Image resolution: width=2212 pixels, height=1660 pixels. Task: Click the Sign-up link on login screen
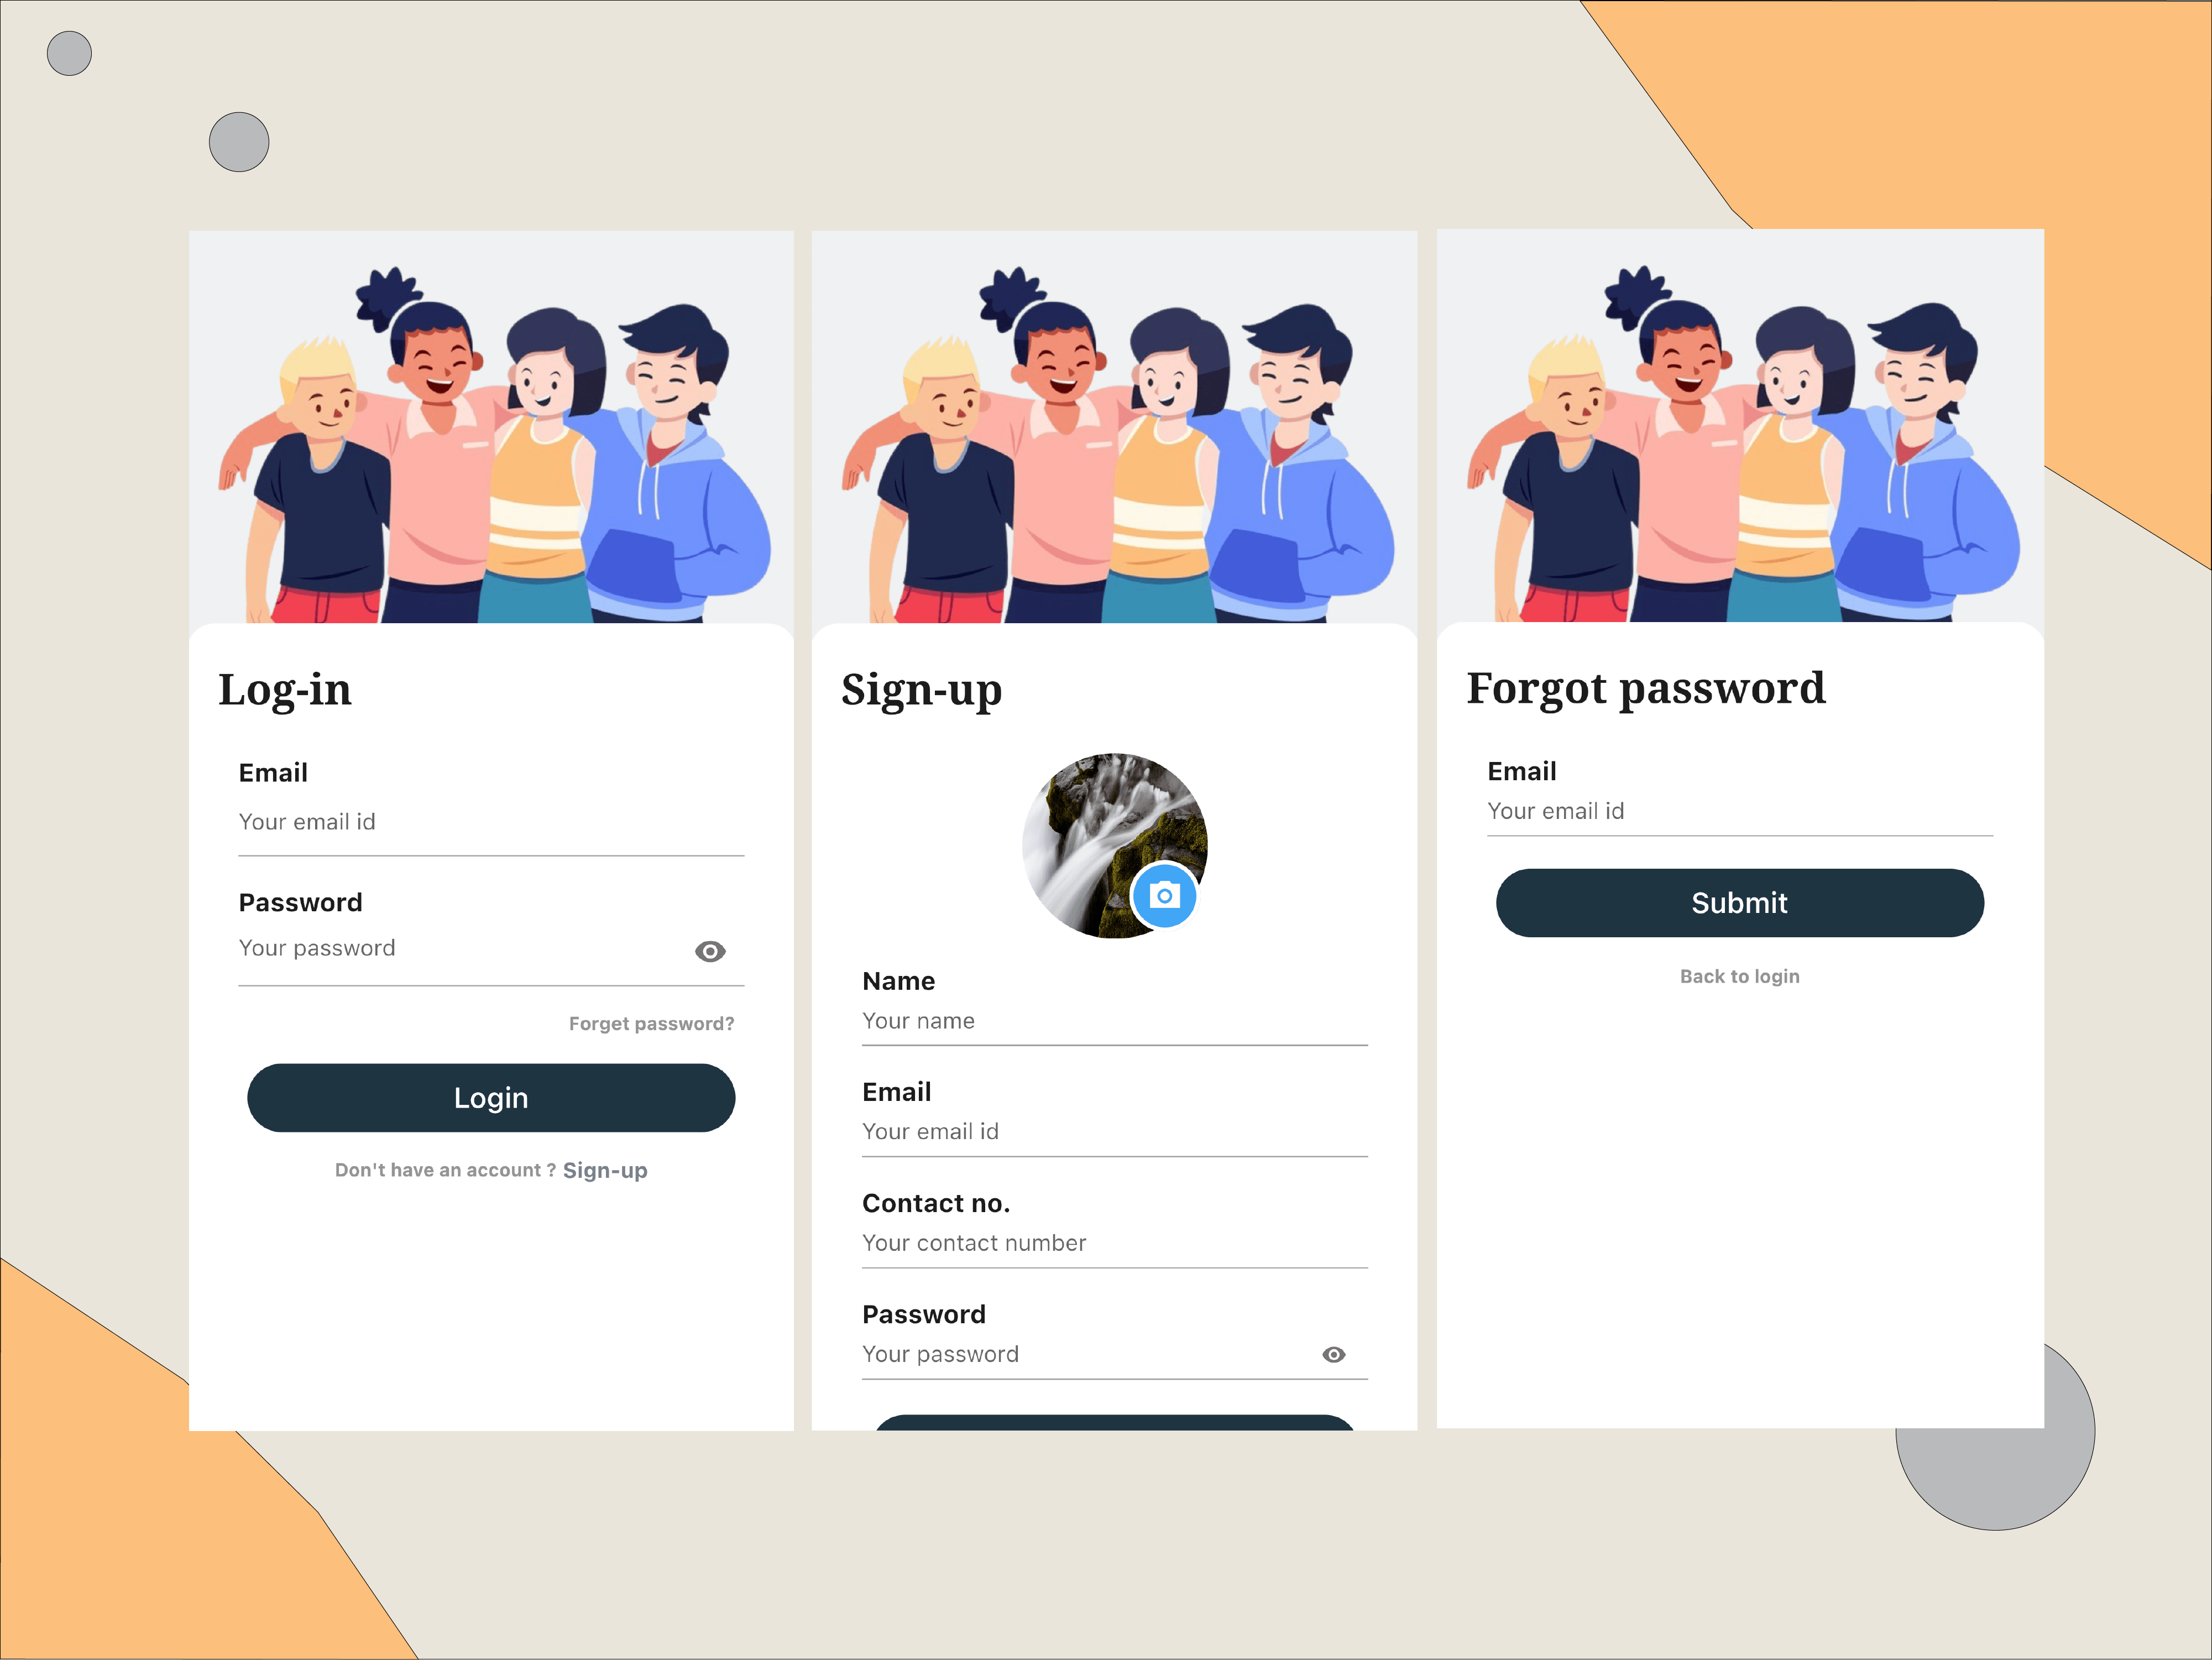click(605, 1168)
